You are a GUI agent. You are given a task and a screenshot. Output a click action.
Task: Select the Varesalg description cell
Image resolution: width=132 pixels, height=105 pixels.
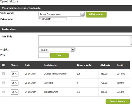pos(58,83)
